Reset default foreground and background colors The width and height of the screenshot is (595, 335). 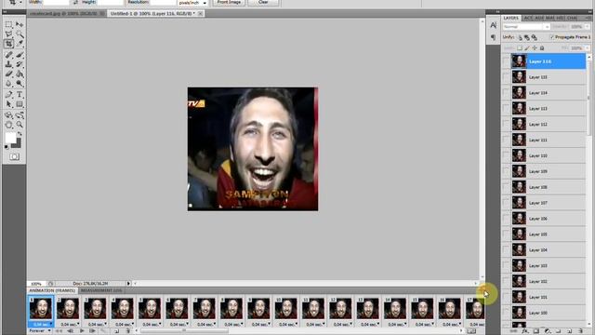click(7, 147)
